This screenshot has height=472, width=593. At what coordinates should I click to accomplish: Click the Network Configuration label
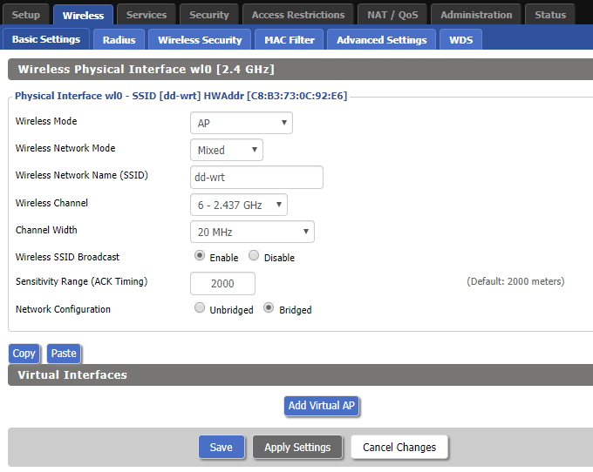point(63,309)
